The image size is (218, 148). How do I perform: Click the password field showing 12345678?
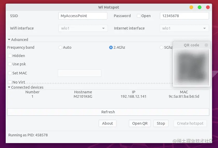184,16
